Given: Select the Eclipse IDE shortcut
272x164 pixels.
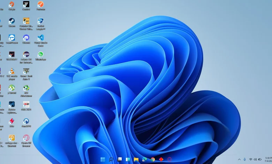Looking at the screenshot, I should (x=26, y=58).
